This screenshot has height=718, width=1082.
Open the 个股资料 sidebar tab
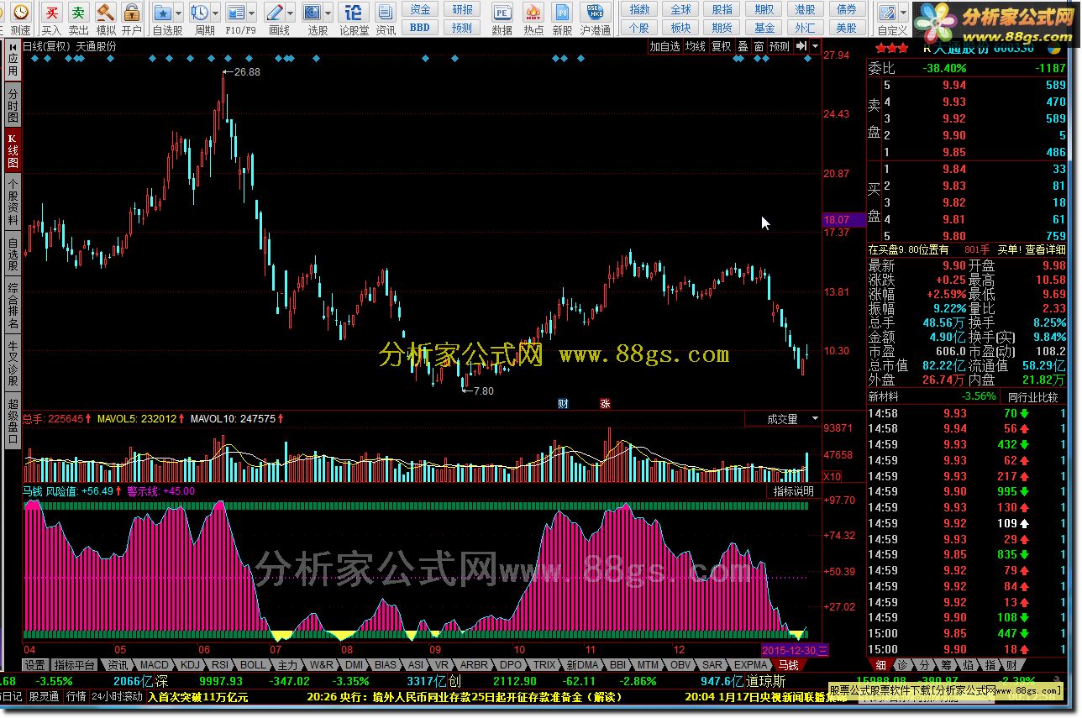coord(13,202)
